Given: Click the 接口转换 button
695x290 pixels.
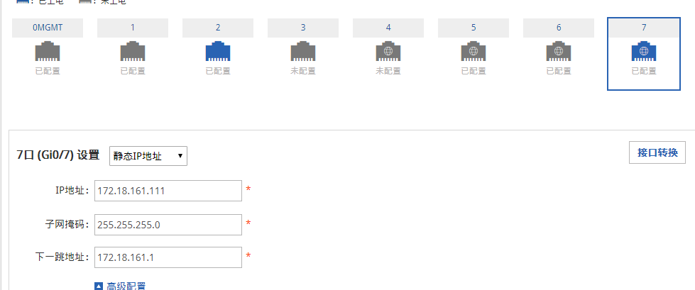Looking at the screenshot, I should point(657,152).
